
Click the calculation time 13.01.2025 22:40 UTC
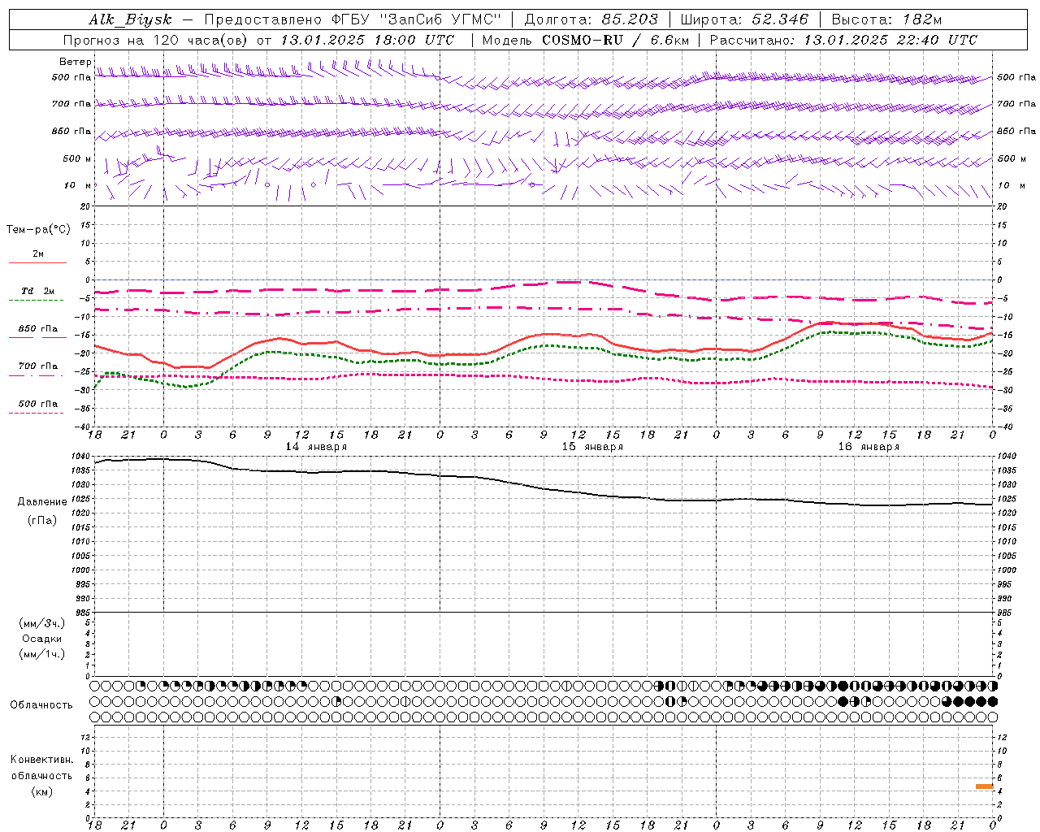point(890,40)
